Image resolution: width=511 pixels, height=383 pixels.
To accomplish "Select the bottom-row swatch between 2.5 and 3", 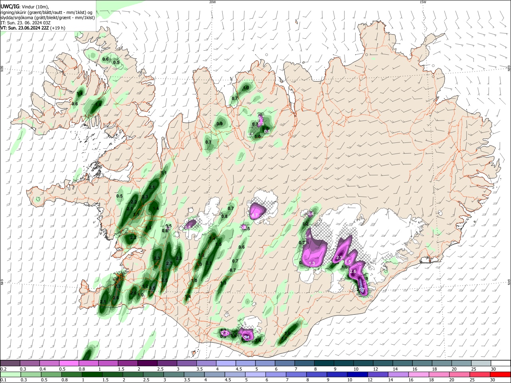I will [153, 375].
